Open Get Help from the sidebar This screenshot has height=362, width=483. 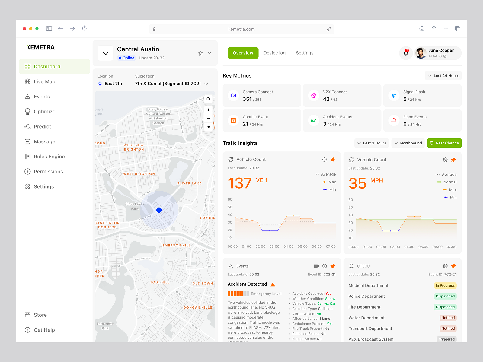point(44,330)
